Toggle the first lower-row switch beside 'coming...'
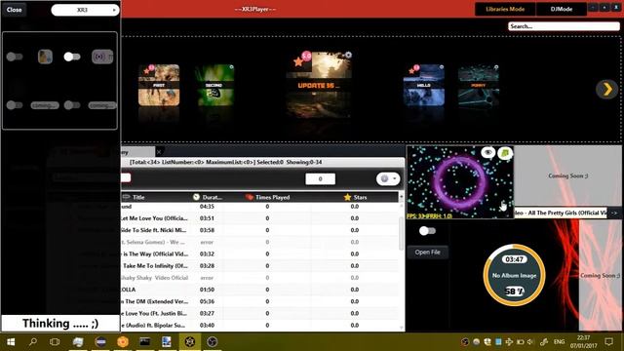This screenshot has width=624, height=351. click(15, 105)
